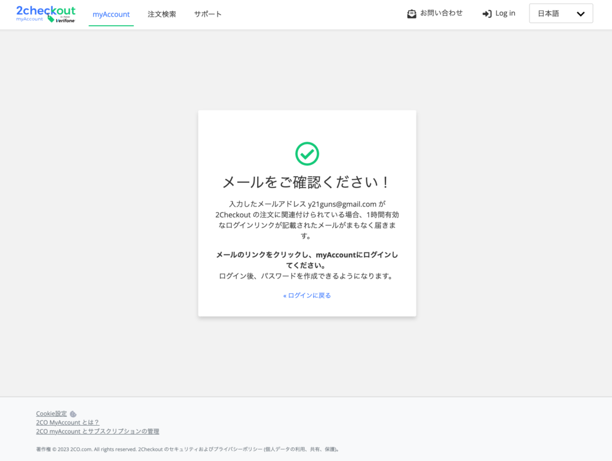The width and height of the screenshot is (612, 461).
Task: Click the Log in text link
Action: tap(505, 14)
